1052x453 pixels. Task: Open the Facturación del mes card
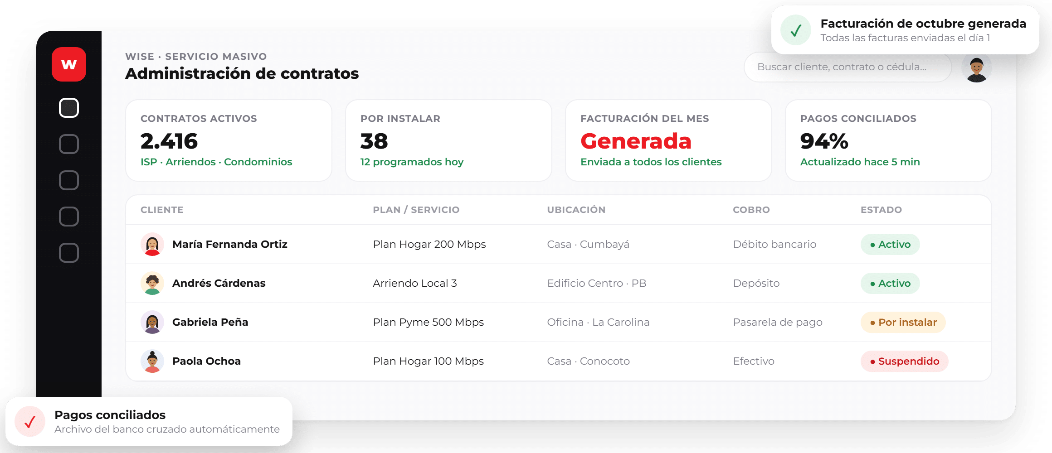pyautogui.click(x=668, y=140)
